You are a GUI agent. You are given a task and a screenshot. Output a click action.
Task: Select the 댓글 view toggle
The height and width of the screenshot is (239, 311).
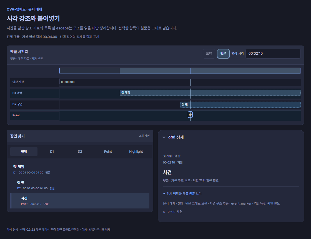pos(223,54)
